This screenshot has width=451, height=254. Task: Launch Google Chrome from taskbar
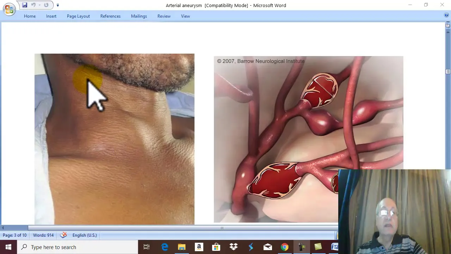[x=285, y=247]
